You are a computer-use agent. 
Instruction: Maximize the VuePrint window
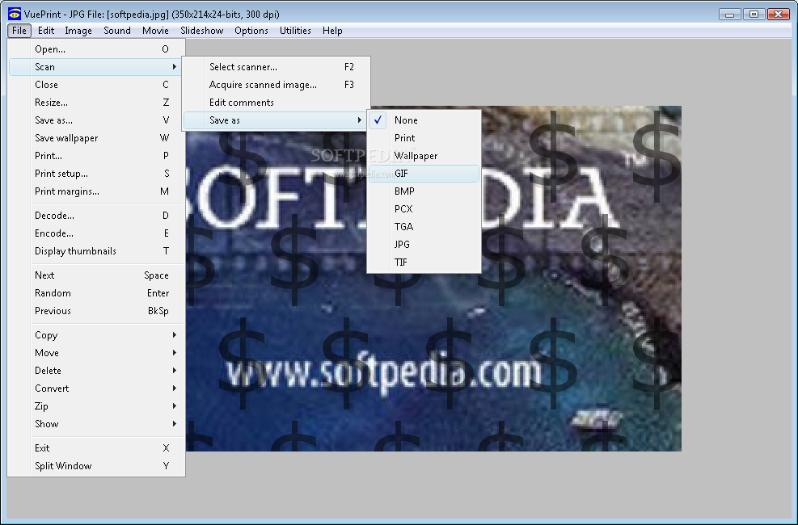pyautogui.click(x=754, y=15)
